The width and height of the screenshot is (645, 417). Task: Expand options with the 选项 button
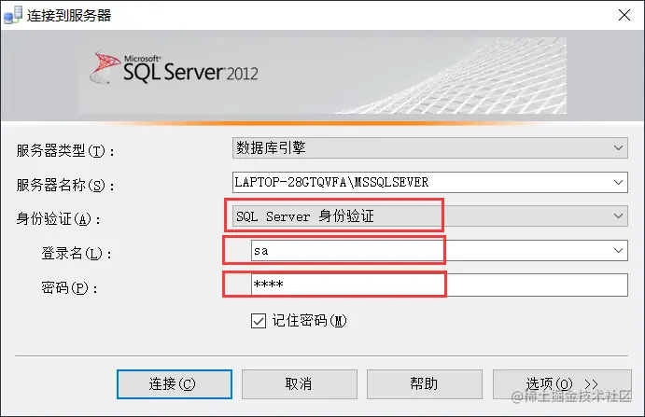click(x=562, y=384)
